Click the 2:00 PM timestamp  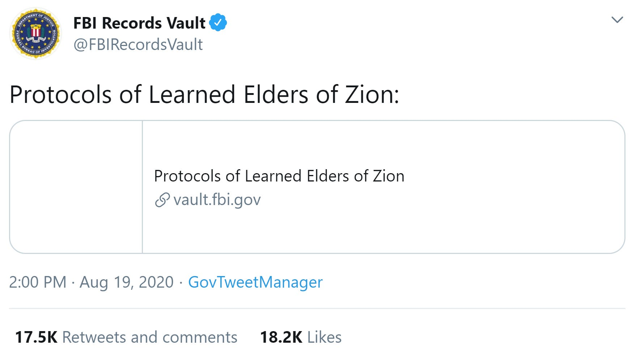[x=38, y=282]
